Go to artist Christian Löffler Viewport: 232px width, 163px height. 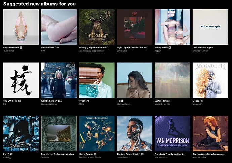pos(200,51)
